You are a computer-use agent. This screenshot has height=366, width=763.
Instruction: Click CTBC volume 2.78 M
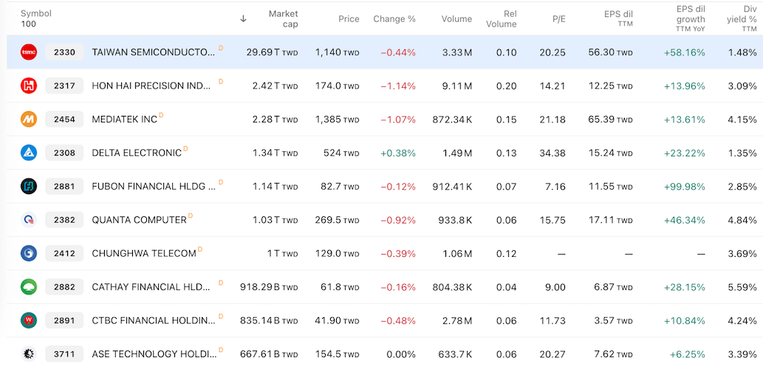point(457,321)
